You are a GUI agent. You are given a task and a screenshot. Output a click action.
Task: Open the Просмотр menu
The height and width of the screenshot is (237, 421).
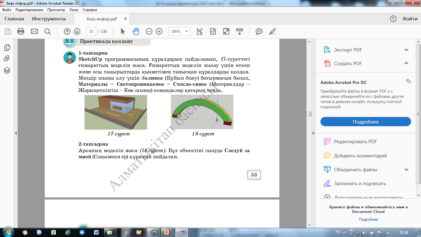click(56, 10)
